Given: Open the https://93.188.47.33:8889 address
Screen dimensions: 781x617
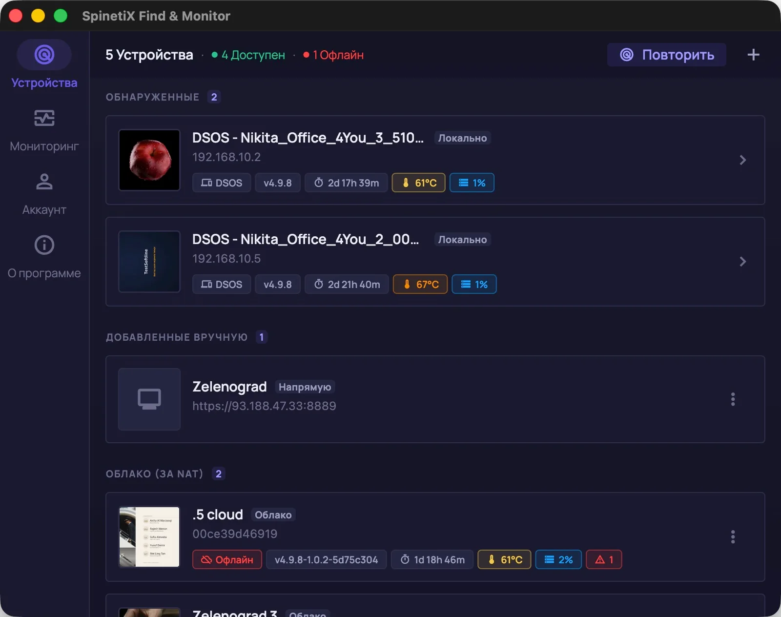Looking at the screenshot, I should [x=264, y=406].
